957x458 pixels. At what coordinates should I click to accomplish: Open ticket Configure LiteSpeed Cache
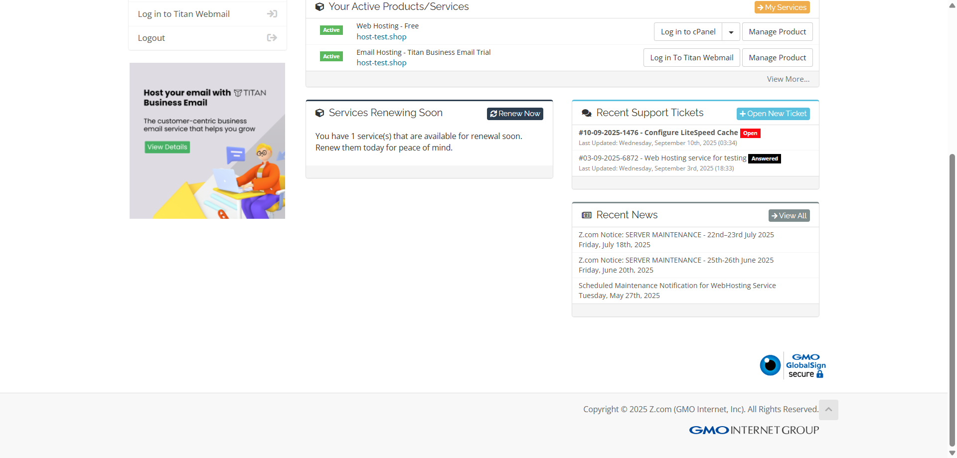pos(658,133)
